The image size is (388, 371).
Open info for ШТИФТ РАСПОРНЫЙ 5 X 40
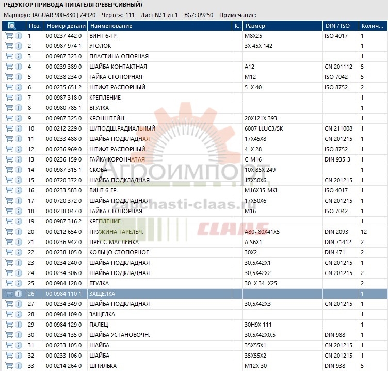click(19, 87)
